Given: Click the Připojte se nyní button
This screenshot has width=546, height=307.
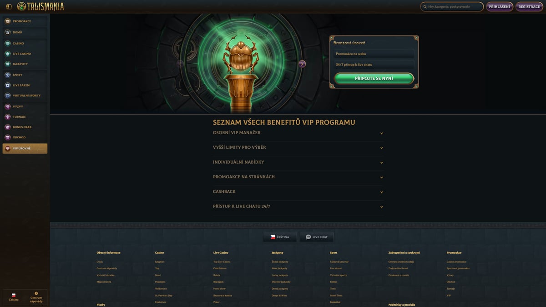Looking at the screenshot, I should click(374, 78).
